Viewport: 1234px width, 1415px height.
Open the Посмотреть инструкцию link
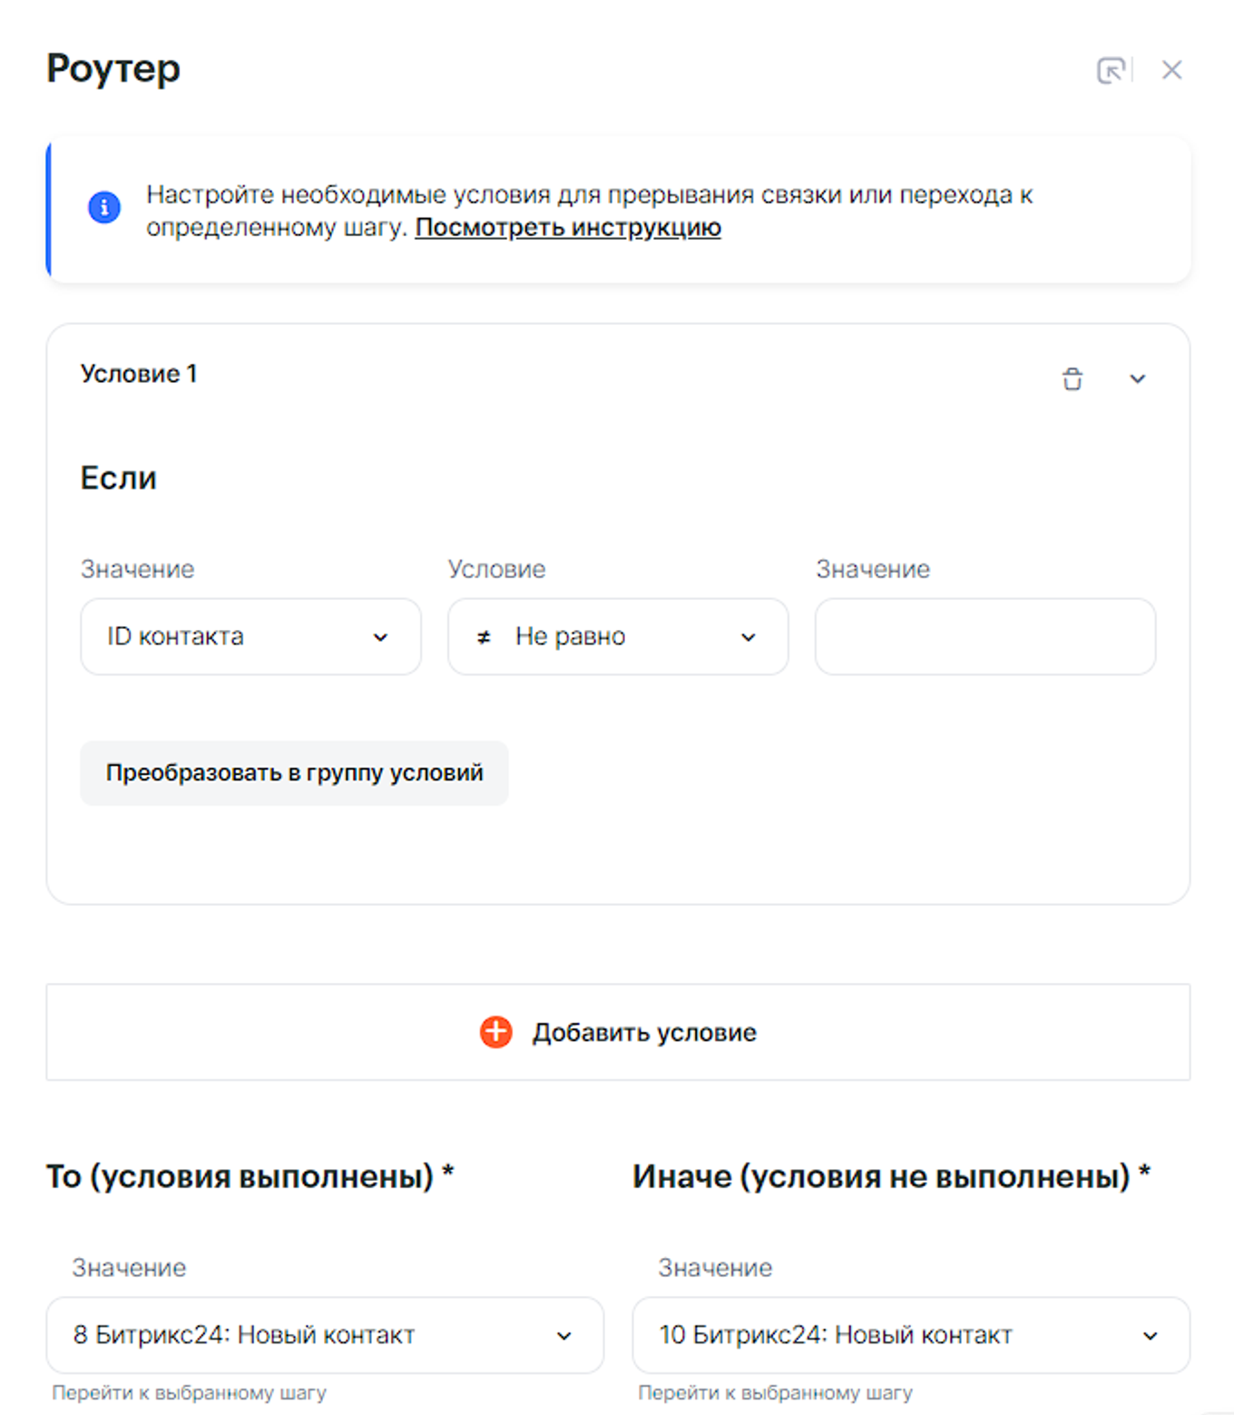tap(568, 227)
